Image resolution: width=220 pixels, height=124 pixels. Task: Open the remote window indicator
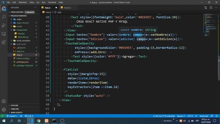[x=2, y=116]
